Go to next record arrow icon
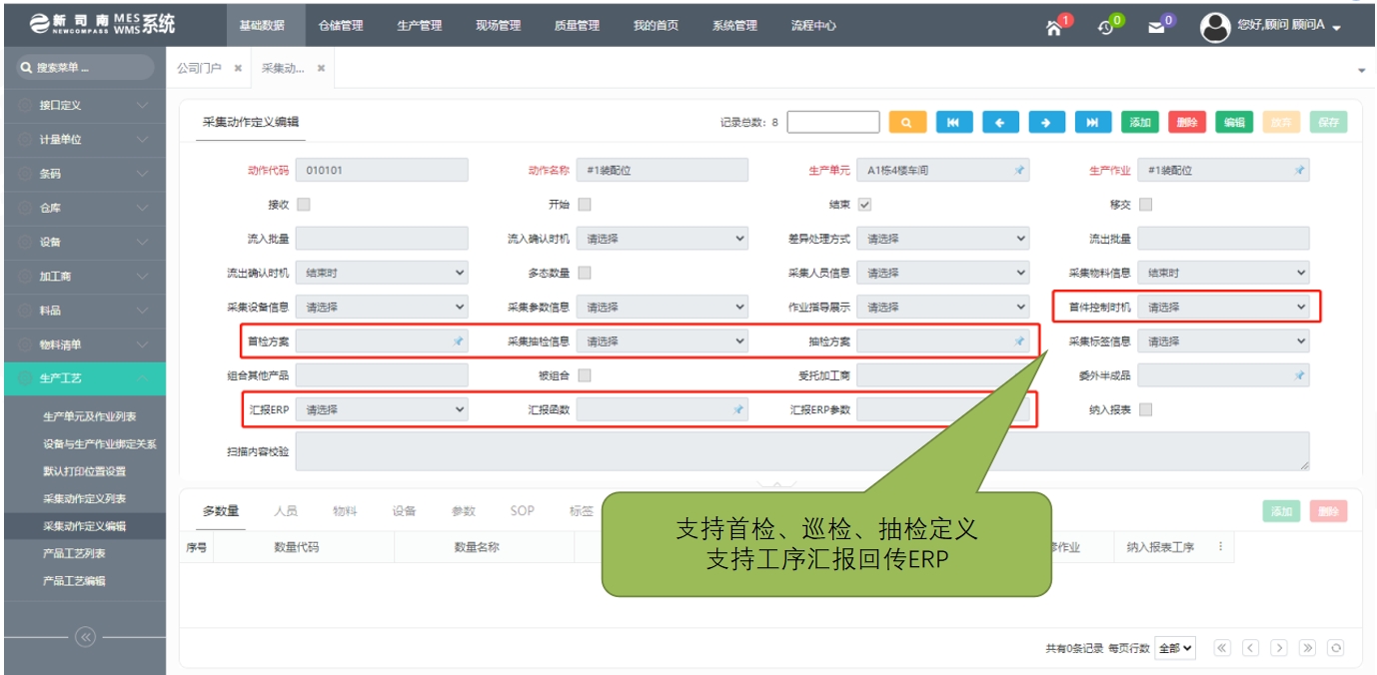Screen dimensions: 1377x675 (1046, 122)
